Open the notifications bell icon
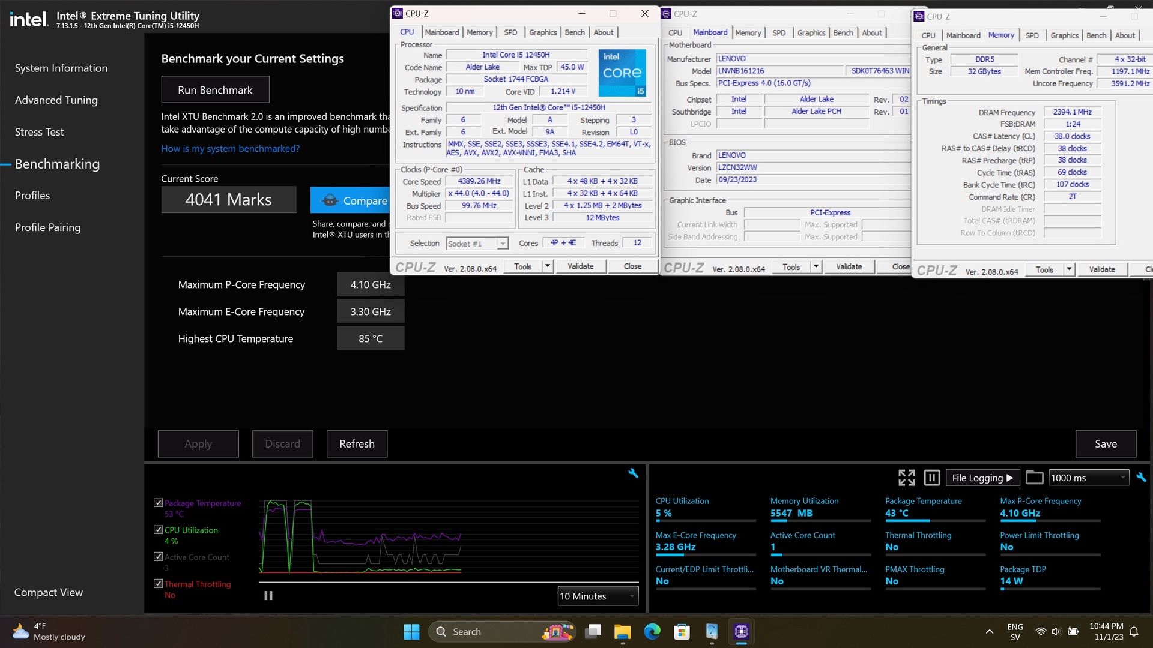 [1134, 632]
